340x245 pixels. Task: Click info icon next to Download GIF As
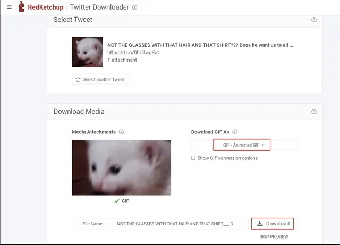tap(235, 132)
